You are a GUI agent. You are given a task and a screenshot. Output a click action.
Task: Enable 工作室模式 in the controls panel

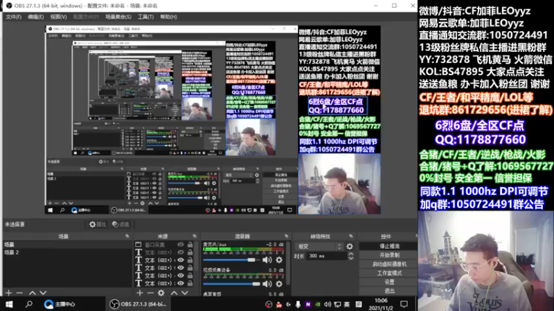389,273
